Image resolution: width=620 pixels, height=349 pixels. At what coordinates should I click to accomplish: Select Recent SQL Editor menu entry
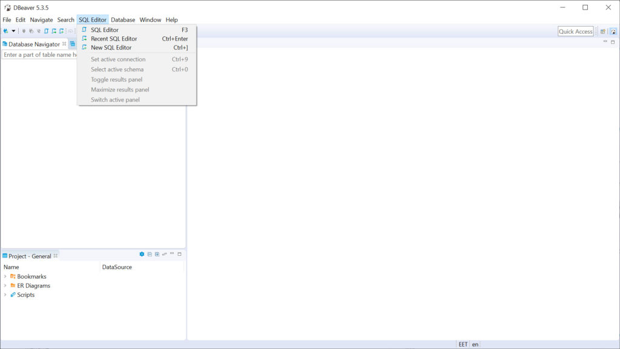coord(114,39)
